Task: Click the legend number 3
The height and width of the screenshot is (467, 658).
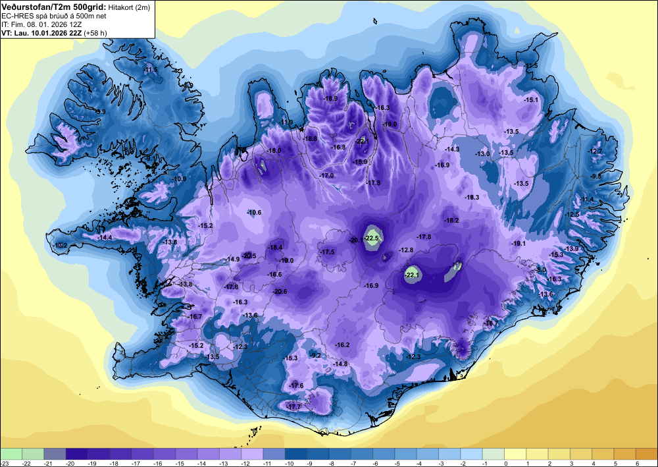Action: [572, 463]
